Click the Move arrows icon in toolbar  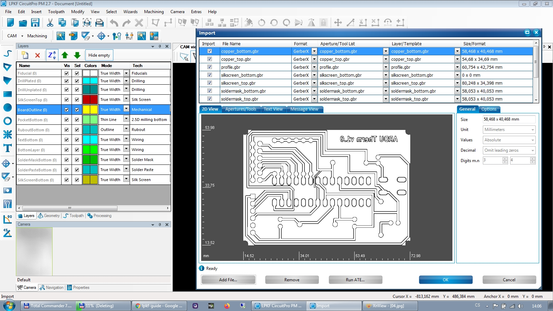(x=338, y=23)
